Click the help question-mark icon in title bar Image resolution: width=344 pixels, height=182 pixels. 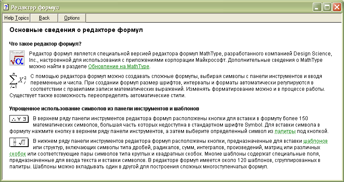(x=6, y=7)
